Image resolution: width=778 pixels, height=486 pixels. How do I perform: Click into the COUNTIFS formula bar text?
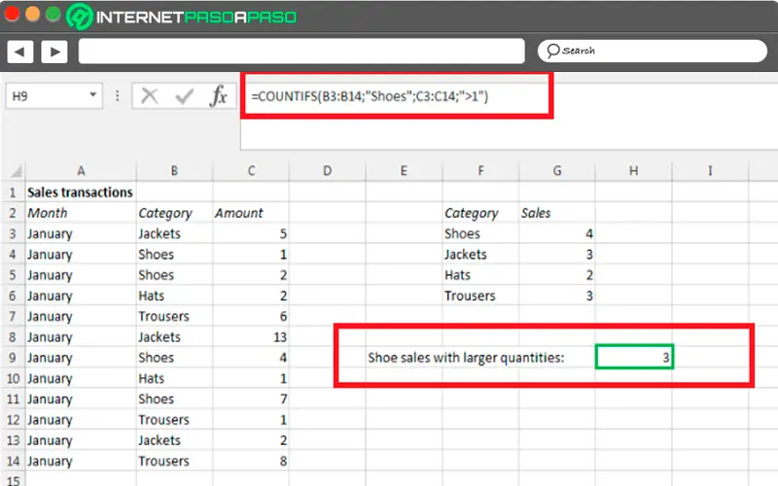click(x=370, y=95)
